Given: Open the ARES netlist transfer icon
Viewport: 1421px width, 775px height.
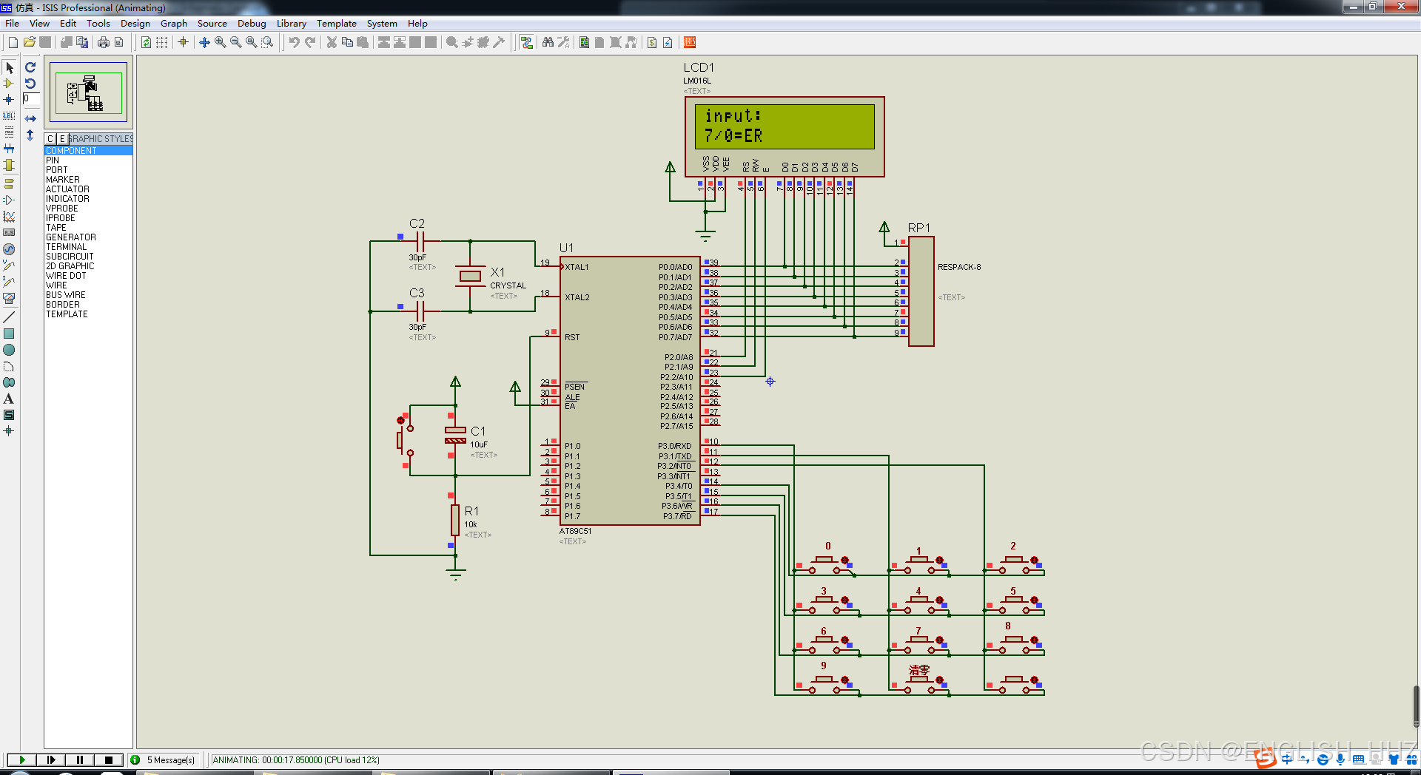Looking at the screenshot, I should click(x=690, y=42).
